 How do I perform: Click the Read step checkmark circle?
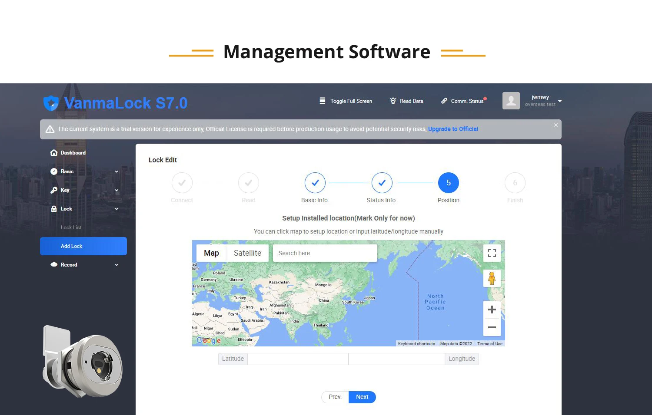(249, 183)
